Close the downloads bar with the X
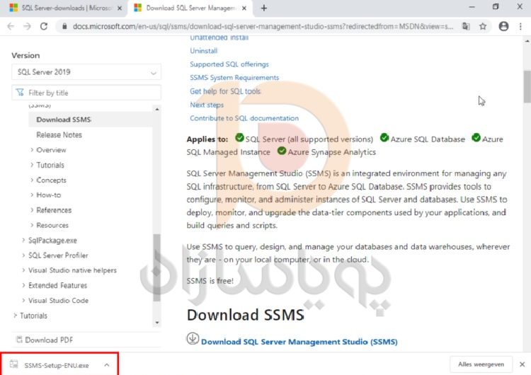 coord(522,364)
